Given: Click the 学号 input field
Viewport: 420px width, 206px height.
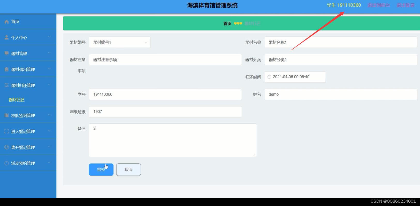Looking at the screenshot, I should 165,94.
